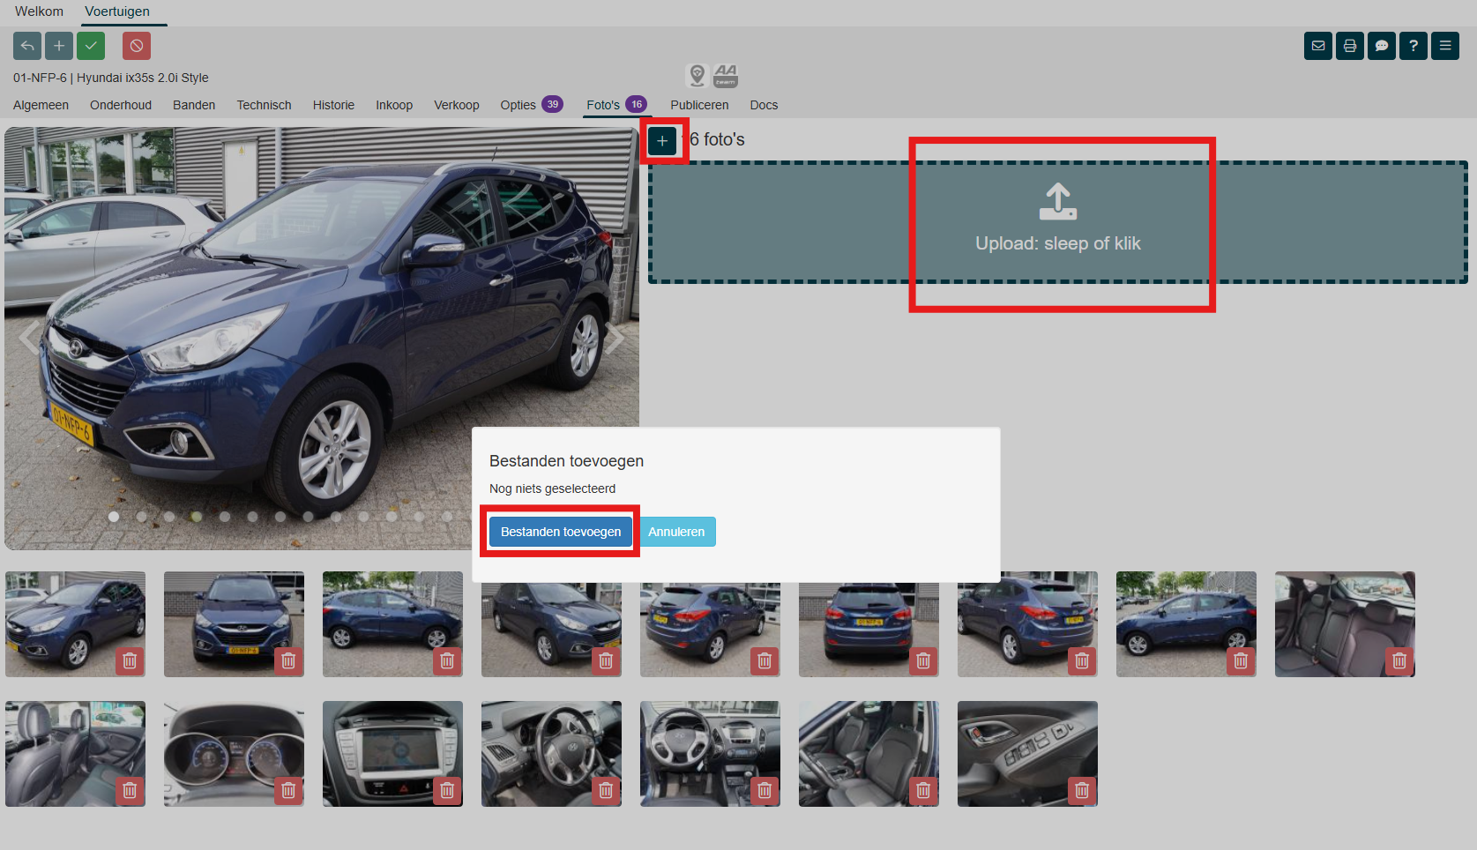Show previous photo with left chevron
The height and width of the screenshot is (850, 1477).
point(30,338)
